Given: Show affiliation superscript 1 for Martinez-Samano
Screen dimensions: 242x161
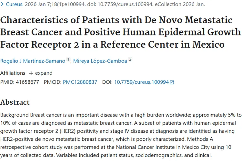Looking at the screenshot, I should point(68,59).
